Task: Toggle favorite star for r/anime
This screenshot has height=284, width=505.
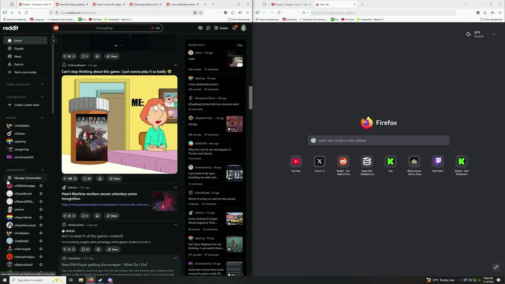Action: coord(41,209)
